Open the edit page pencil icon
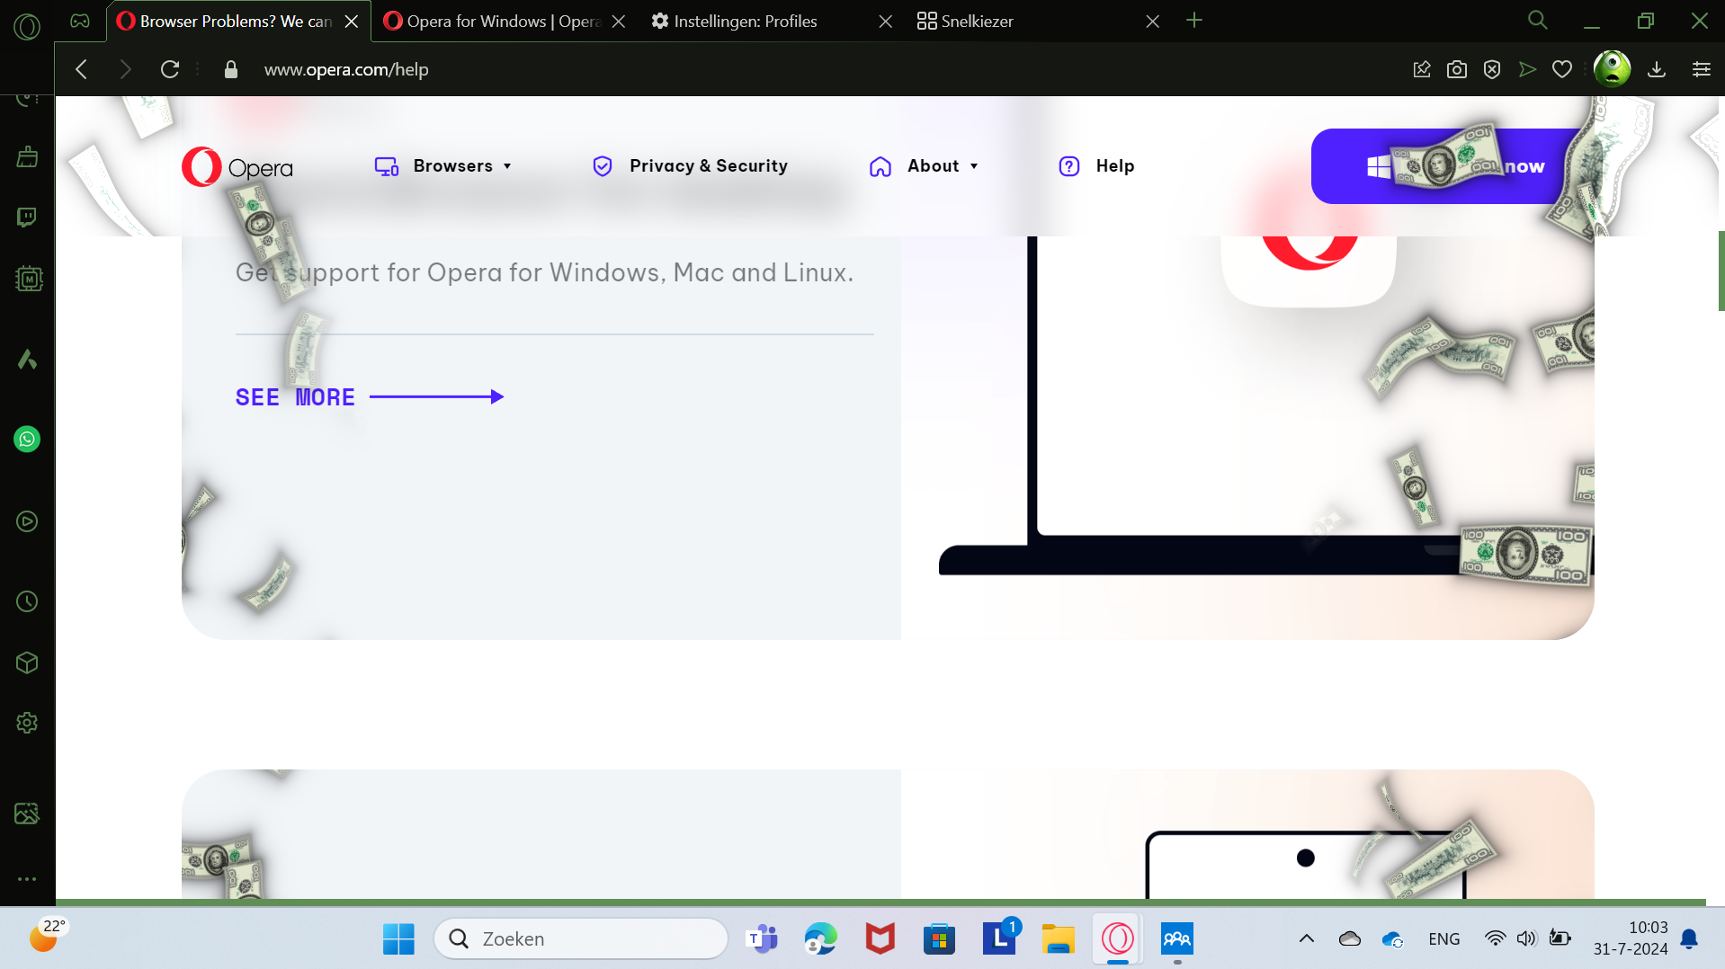 pyautogui.click(x=1422, y=69)
